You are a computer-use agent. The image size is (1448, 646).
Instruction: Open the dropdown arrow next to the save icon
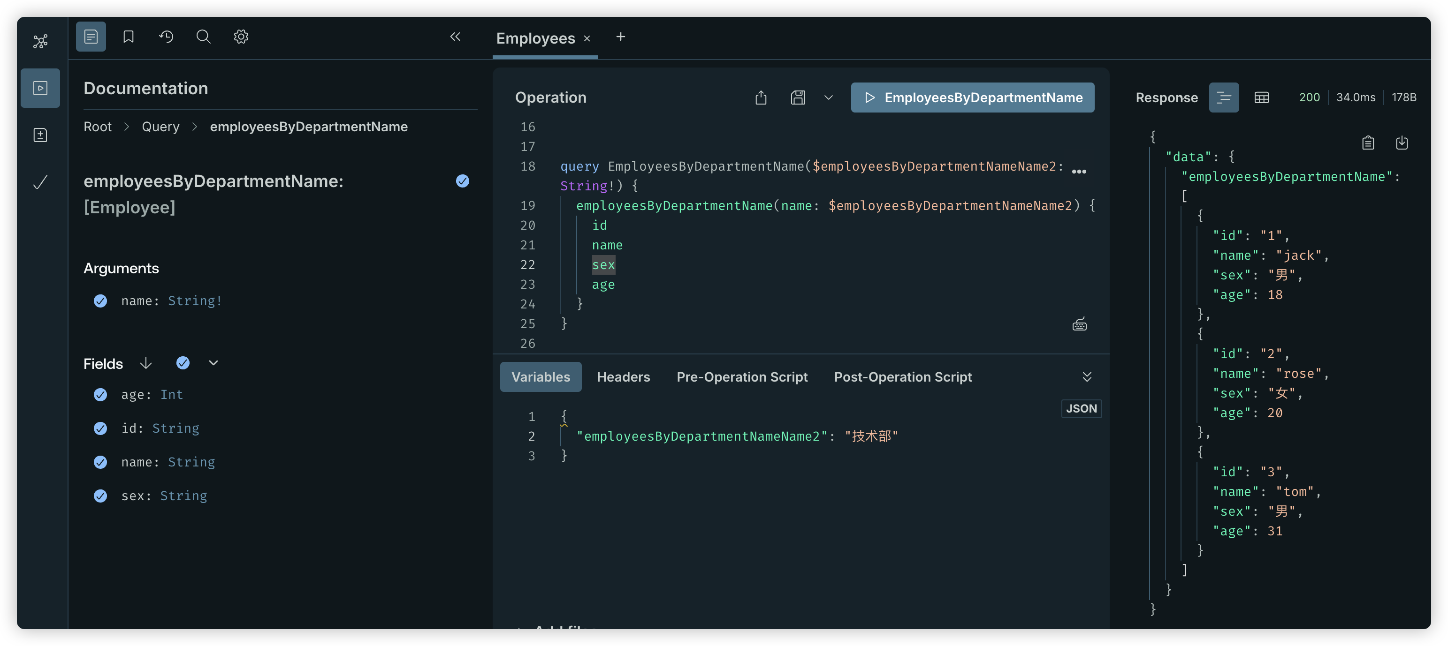tap(828, 98)
